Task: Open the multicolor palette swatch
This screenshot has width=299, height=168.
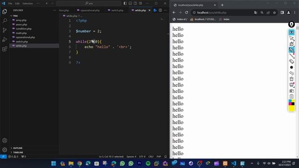Action: [292, 102]
